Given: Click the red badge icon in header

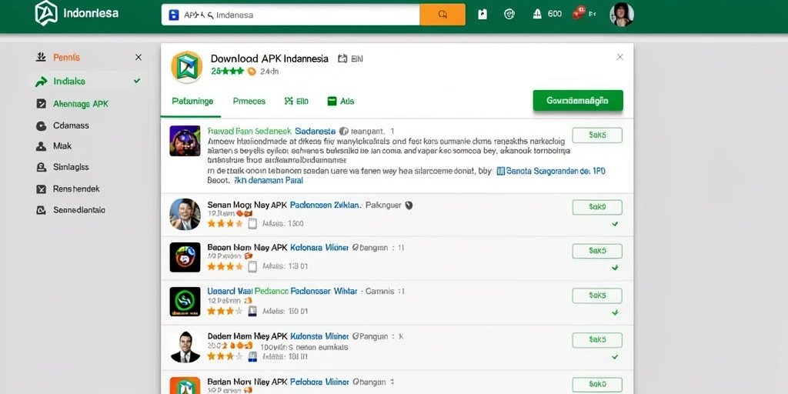Looking at the screenshot, I should click(579, 13).
